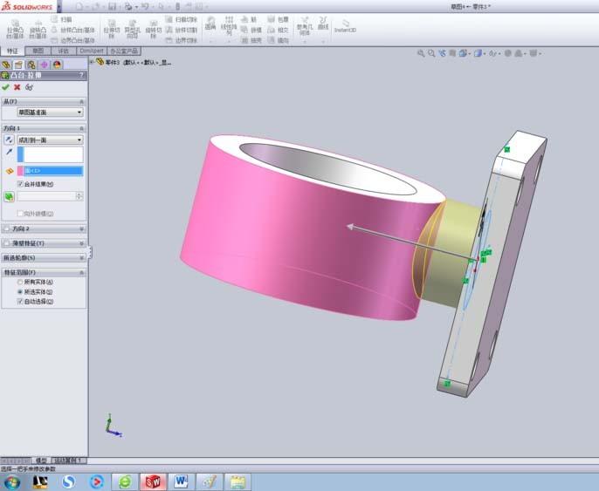Open the DimXpertManager tab icon

point(44,65)
